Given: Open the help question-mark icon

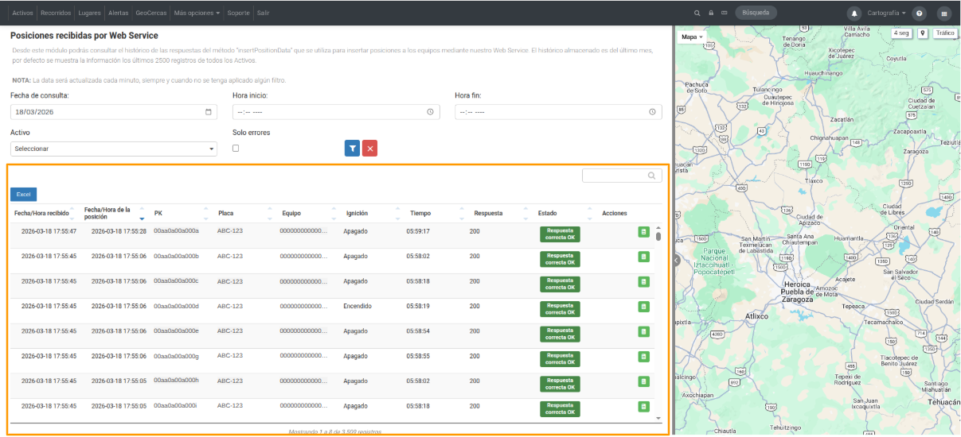Looking at the screenshot, I should click(x=920, y=14).
